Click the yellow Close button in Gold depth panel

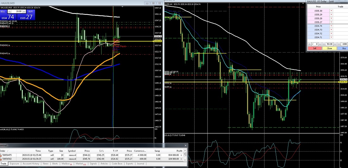(329, 48)
